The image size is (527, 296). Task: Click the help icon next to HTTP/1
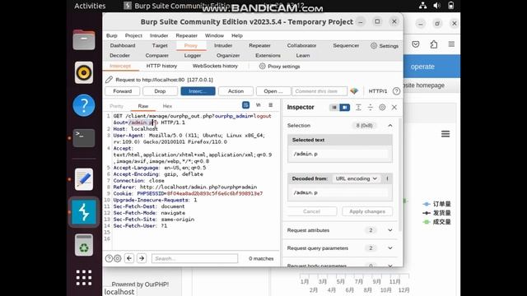pyautogui.click(x=396, y=91)
